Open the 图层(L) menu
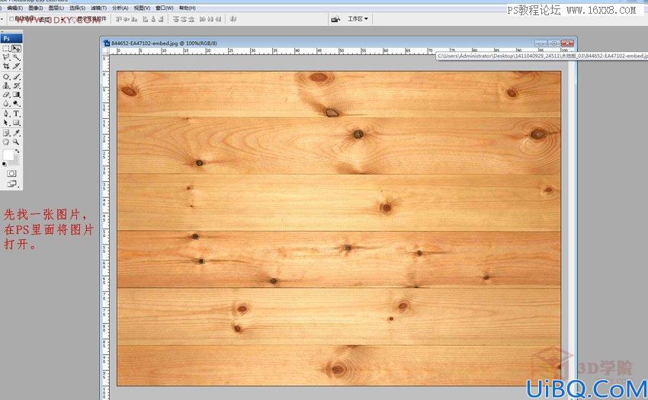648x400 pixels. [56, 8]
